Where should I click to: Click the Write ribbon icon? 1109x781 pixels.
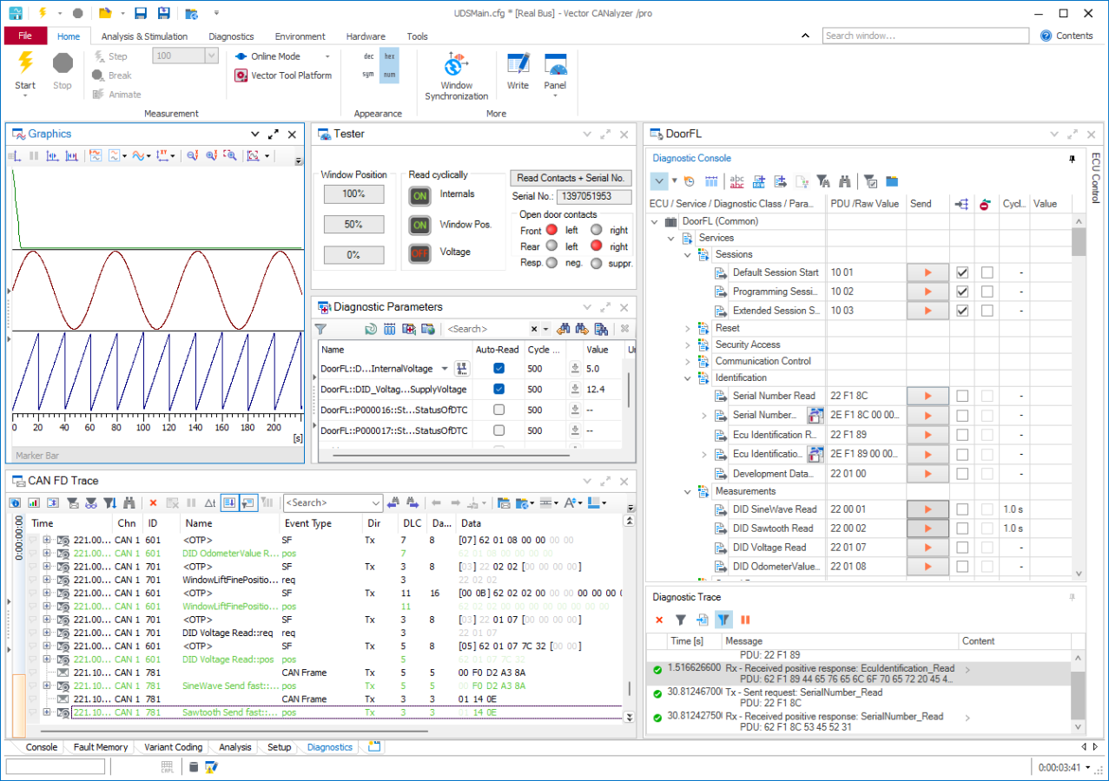518,65
